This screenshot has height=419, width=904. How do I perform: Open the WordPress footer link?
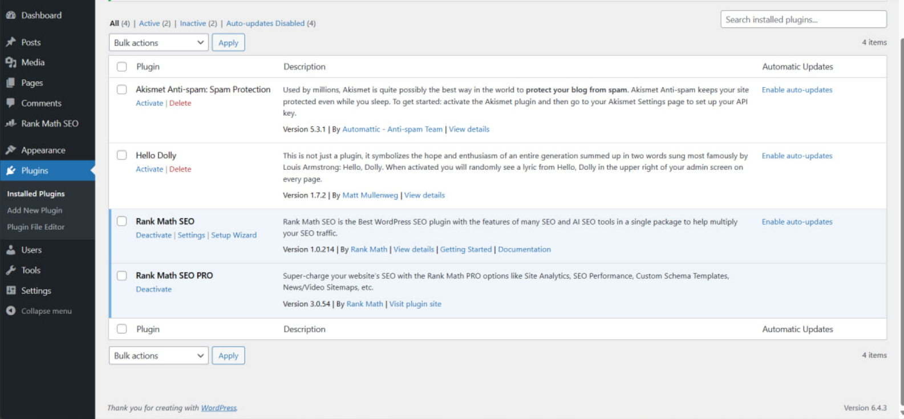[219, 408]
